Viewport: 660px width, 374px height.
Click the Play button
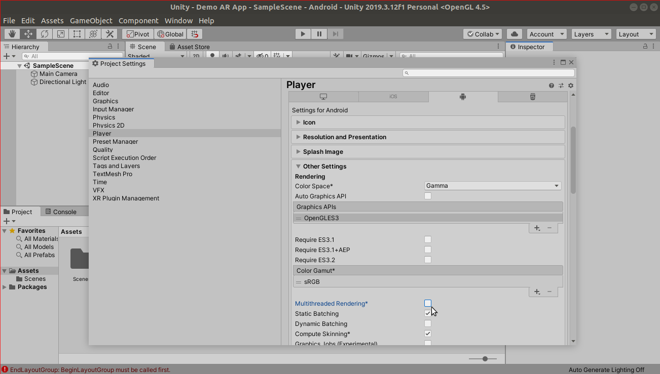pyautogui.click(x=303, y=34)
